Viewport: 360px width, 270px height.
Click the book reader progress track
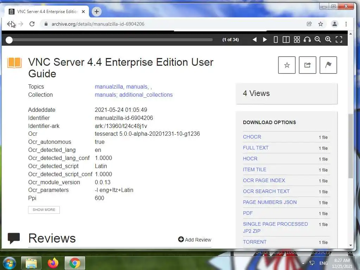[x=112, y=40]
